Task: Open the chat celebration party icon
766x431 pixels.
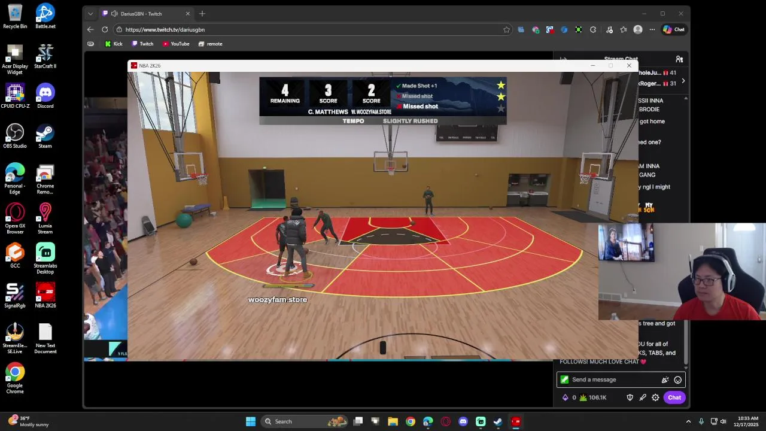Action: tap(665, 380)
